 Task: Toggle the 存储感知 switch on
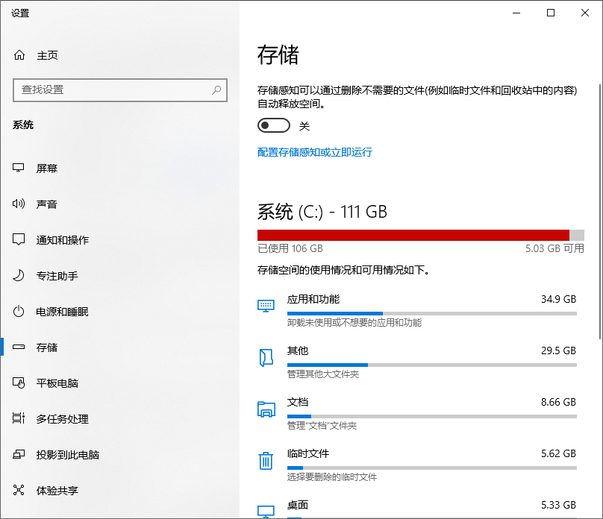point(273,125)
